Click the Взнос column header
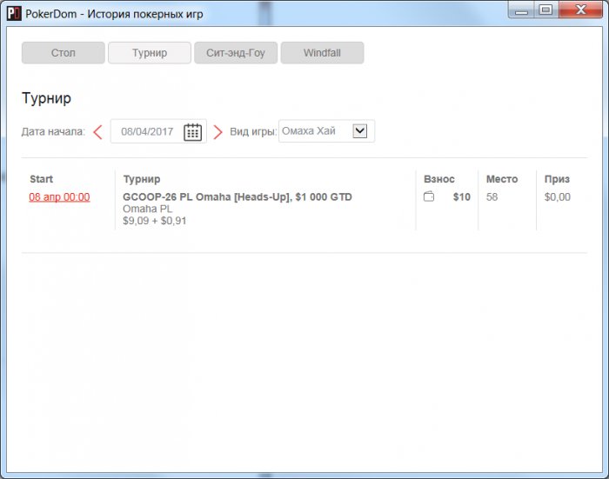Screen dimensions: 609x479 coord(439,179)
